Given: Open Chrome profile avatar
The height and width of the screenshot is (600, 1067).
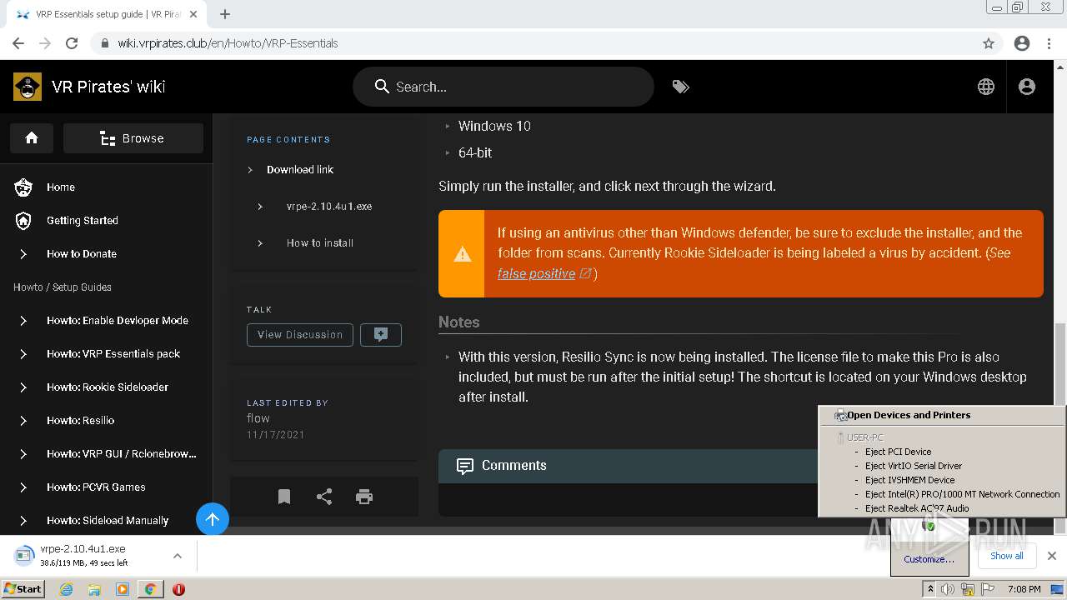Looking at the screenshot, I should point(1022,43).
